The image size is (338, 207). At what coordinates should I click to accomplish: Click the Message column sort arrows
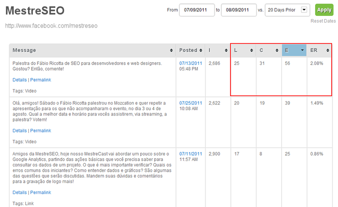coord(171,50)
